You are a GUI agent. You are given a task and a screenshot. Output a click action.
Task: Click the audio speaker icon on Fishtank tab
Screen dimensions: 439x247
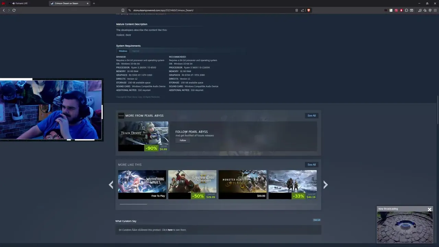pyautogui.click(x=14, y=3)
